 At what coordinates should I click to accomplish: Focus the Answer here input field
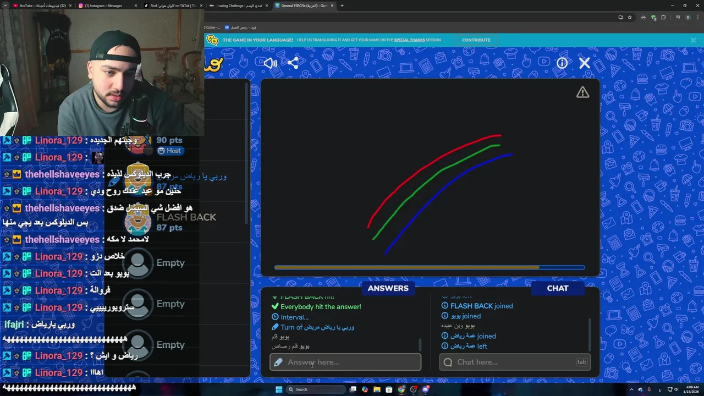[345, 362]
